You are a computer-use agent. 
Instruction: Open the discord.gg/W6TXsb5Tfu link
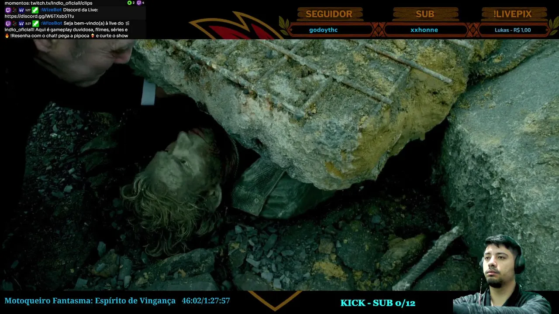click(x=39, y=16)
